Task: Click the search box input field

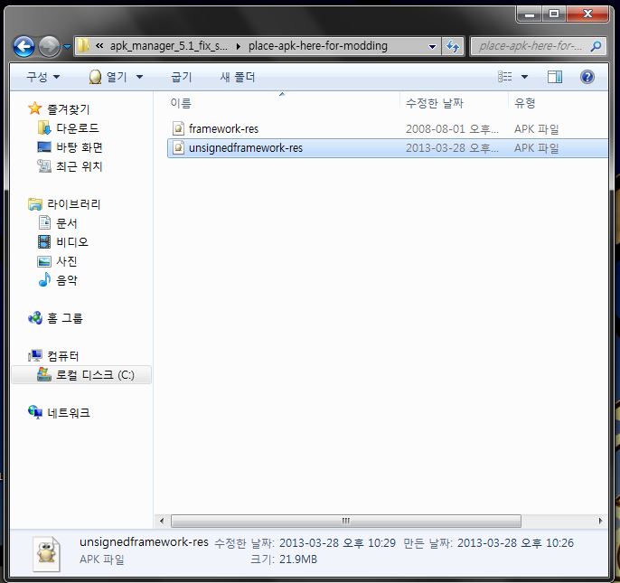Action: (x=533, y=46)
